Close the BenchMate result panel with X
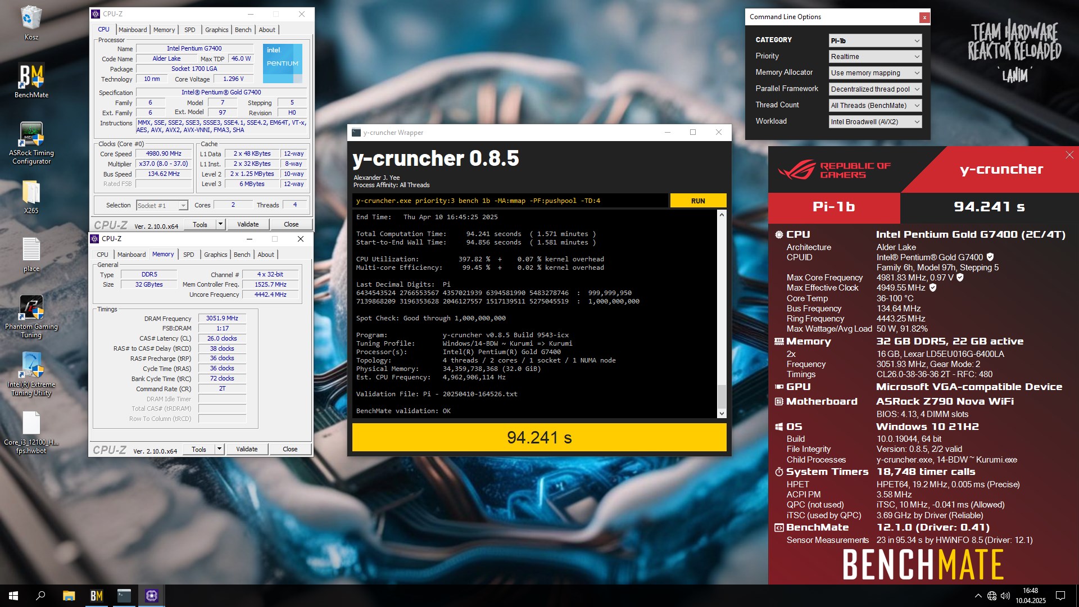The height and width of the screenshot is (607, 1079). (1069, 155)
